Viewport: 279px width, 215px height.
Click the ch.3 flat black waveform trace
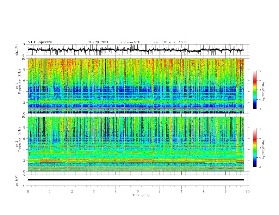(136, 180)
